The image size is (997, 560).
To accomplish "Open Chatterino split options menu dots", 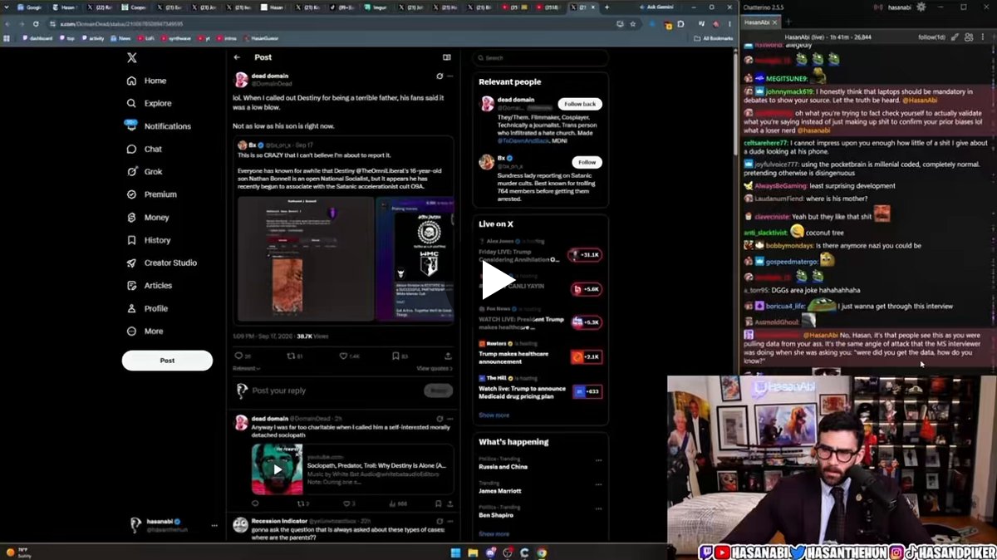I will 982,37.
